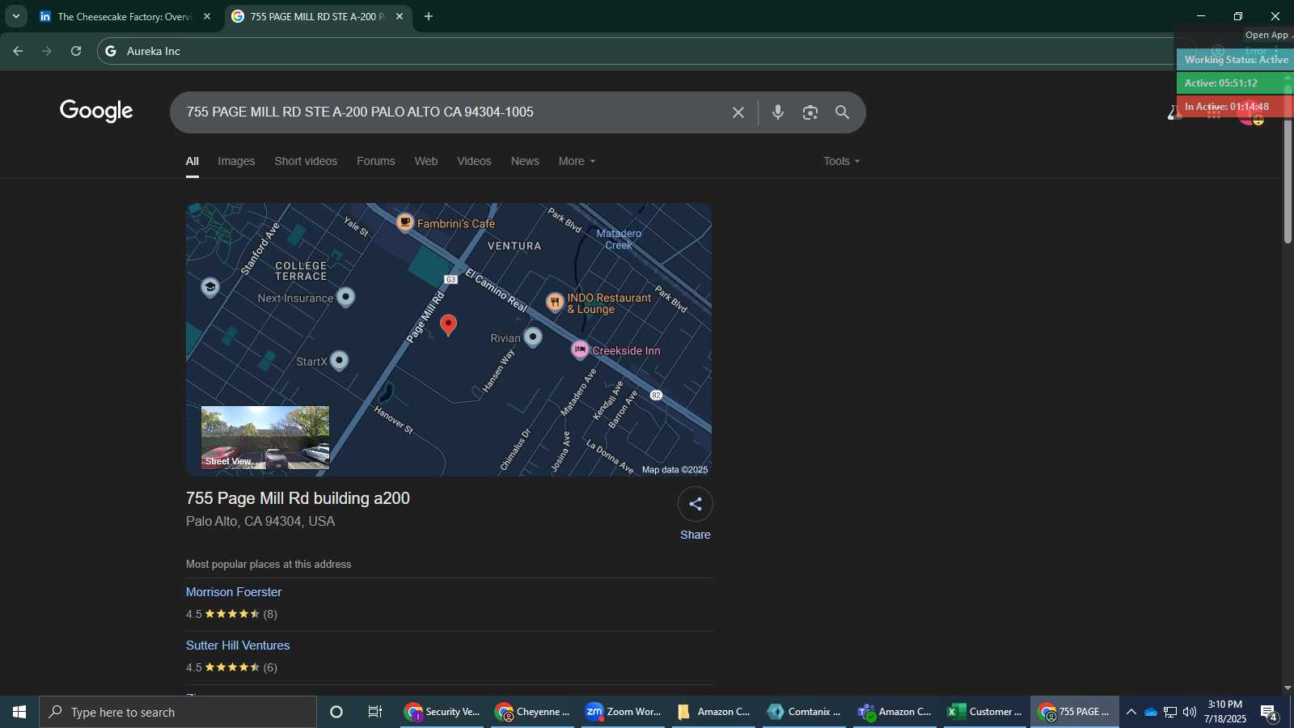This screenshot has width=1294, height=728.
Task: Switch to Short videos results tab
Action: click(306, 161)
